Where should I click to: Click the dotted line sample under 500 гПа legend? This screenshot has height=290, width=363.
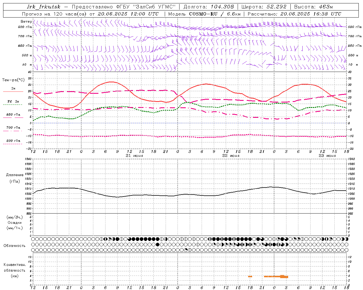pyautogui.click(x=13, y=144)
